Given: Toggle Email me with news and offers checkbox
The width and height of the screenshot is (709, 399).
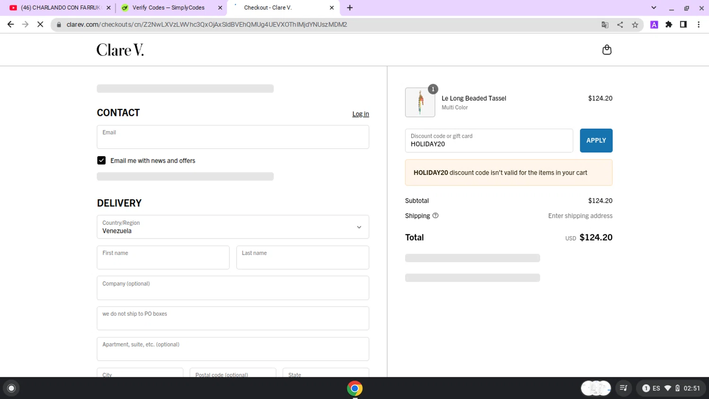Looking at the screenshot, I should (x=101, y=160).
